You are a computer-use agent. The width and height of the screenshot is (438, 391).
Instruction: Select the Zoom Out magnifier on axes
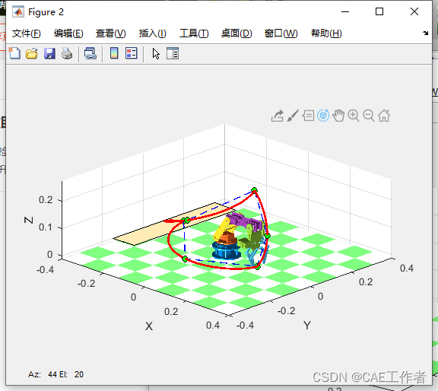[369, 116]
